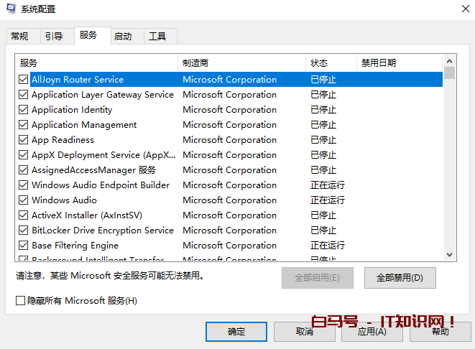Click the scrollbar up arrow
This screenshot has width=475, height=349.
click(x=449, y=60)
